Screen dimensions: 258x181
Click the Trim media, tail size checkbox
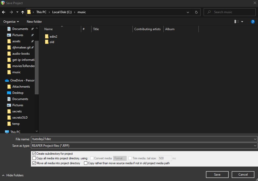pyautogui.click(x=130, y=158)
